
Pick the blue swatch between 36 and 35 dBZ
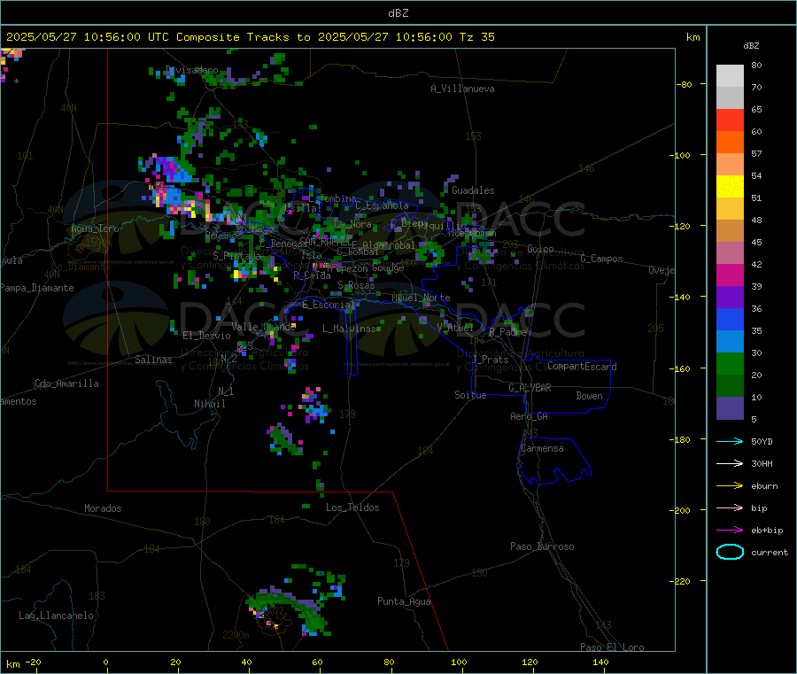(730, 319)
